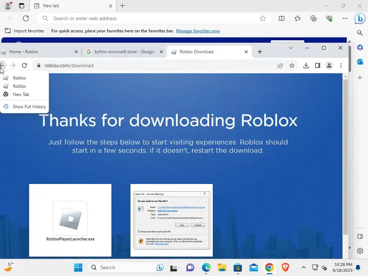This screenshot has height=276, width=368.
Task: Click taskbar Search box
Action: tap(126, 267)
